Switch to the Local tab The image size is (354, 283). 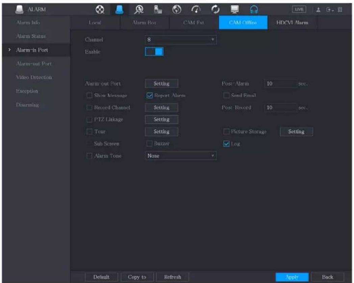pyautogui.click(x=95, y=23)
